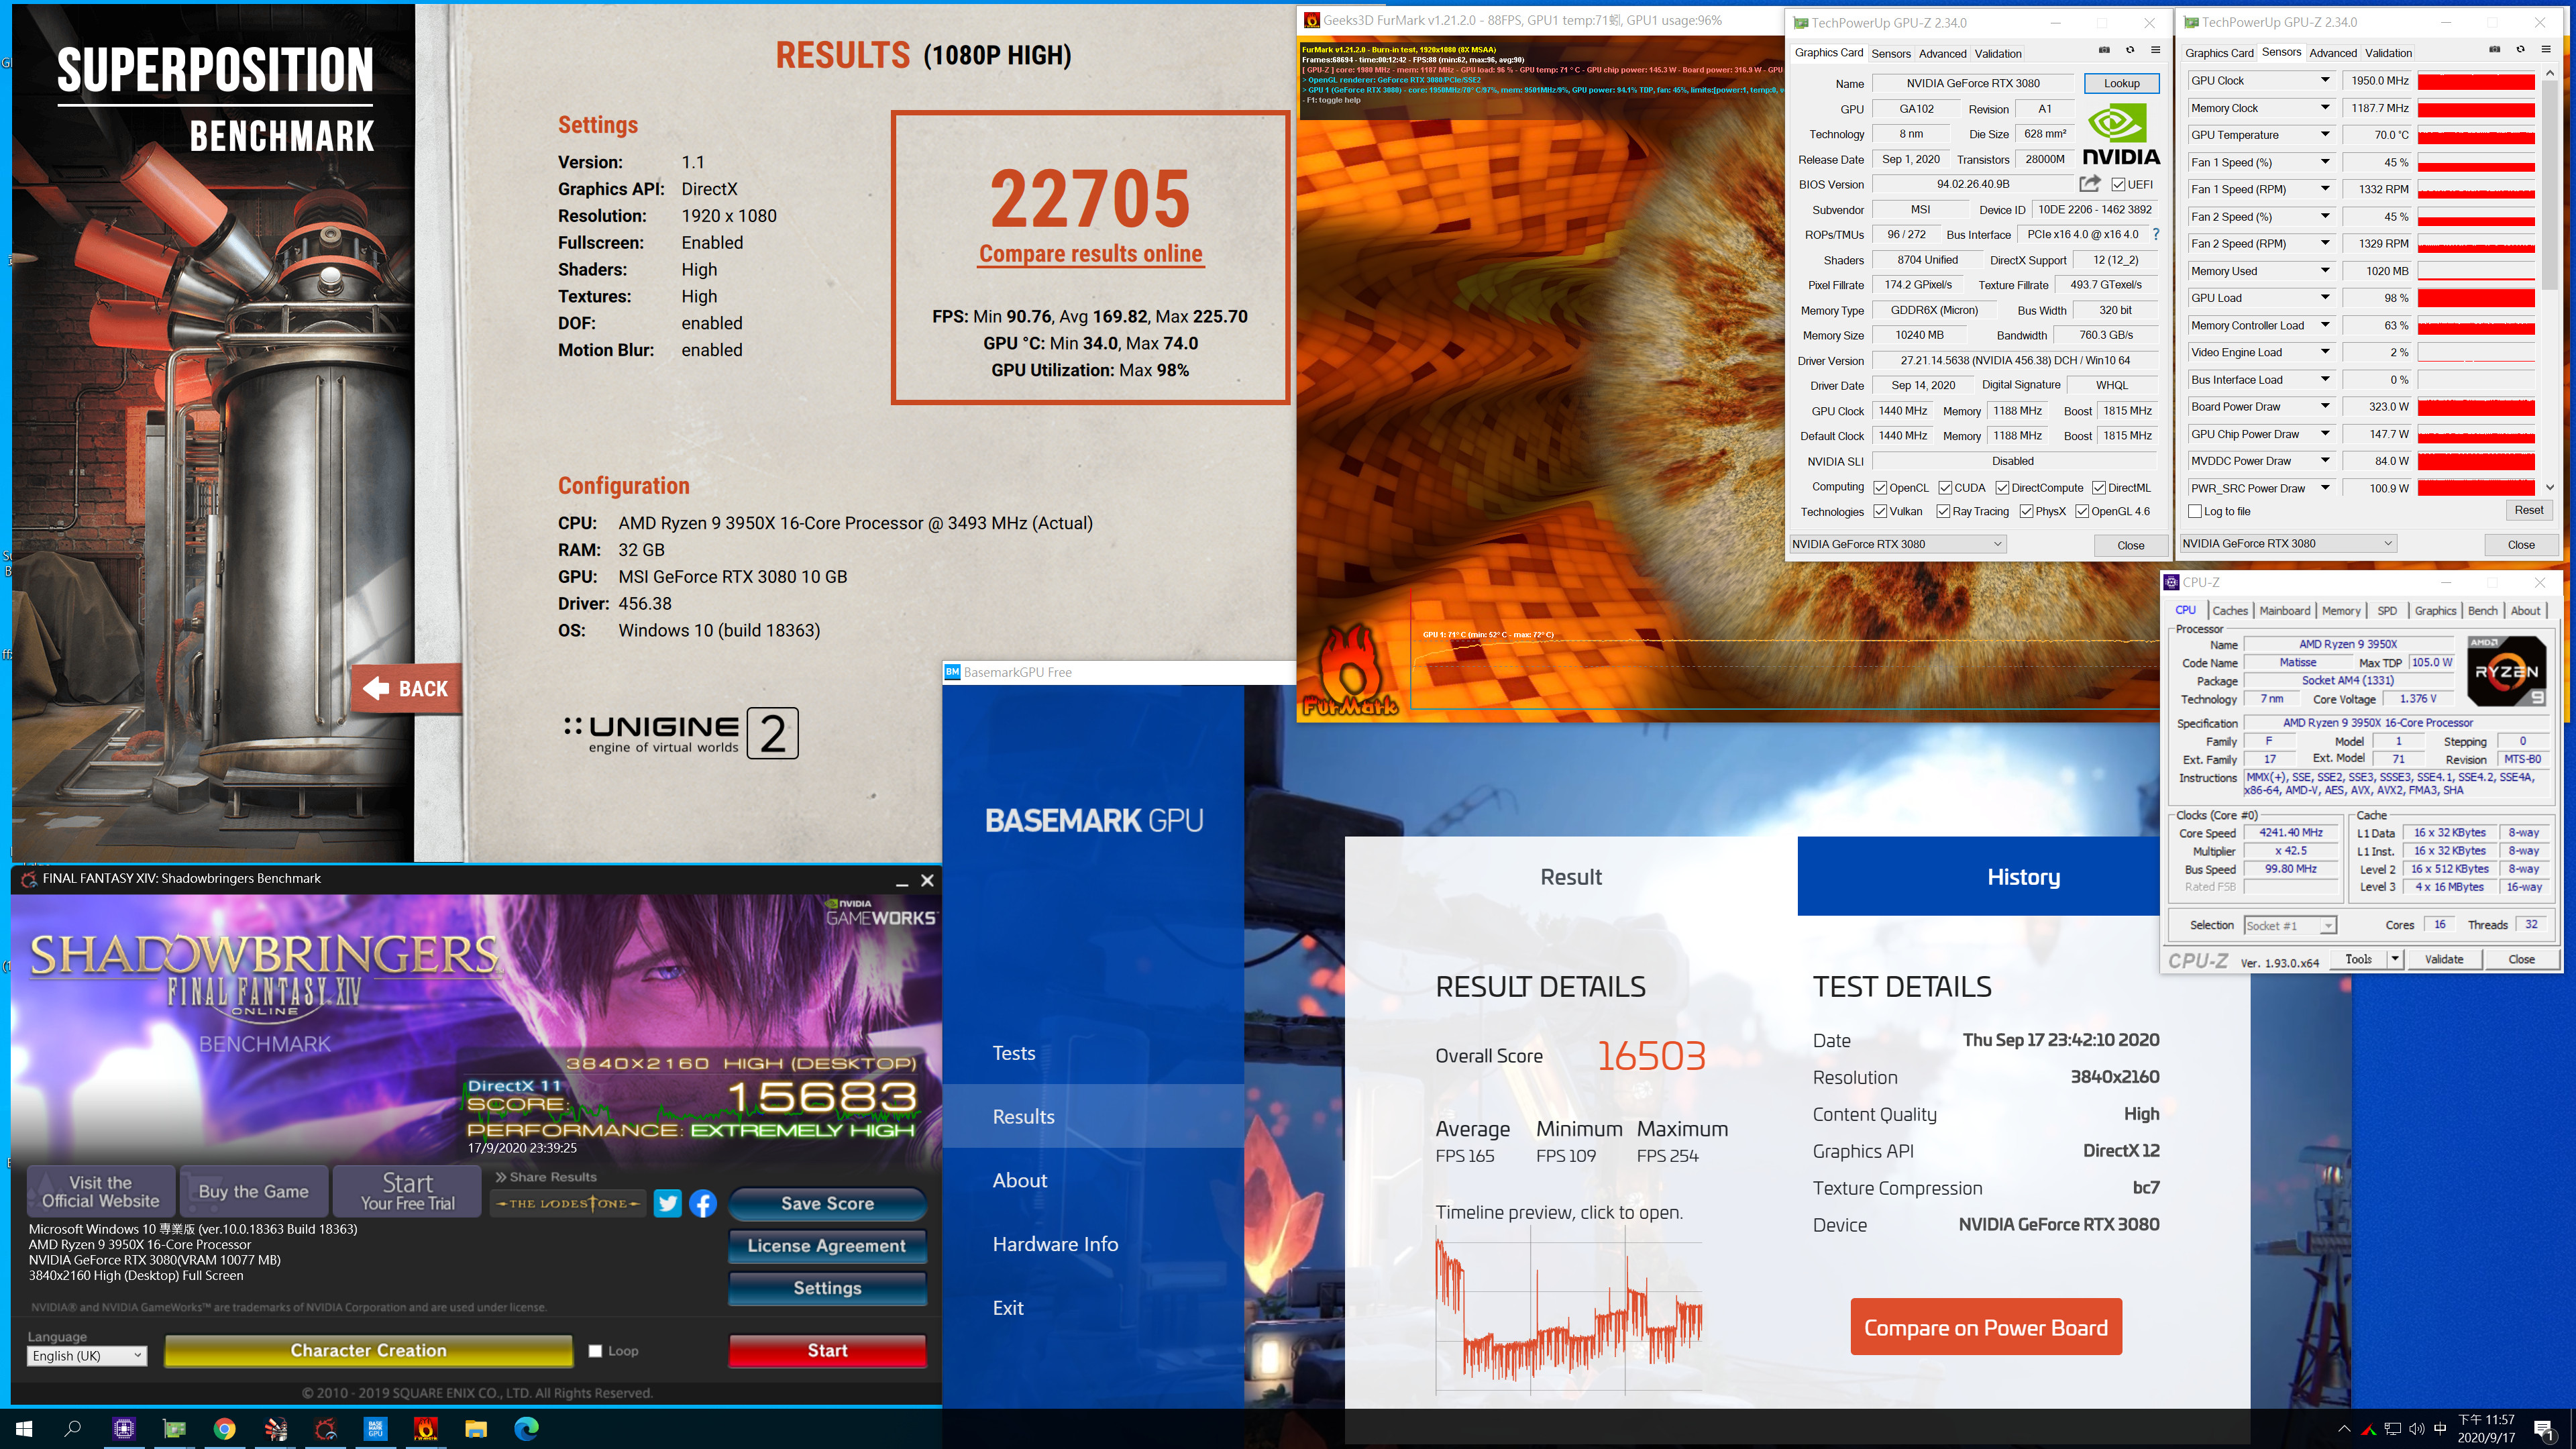Image resolution: width=2576 pixels, height=1449 pixels.
Task: Click The Lodestone share button
Action: tap(568, 1203)
